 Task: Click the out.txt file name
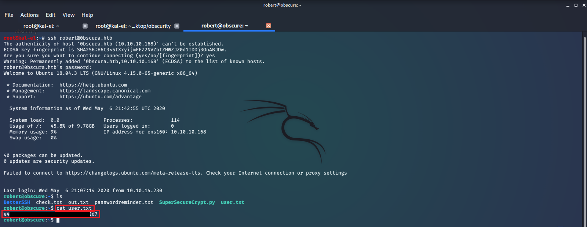coord(79,202)
